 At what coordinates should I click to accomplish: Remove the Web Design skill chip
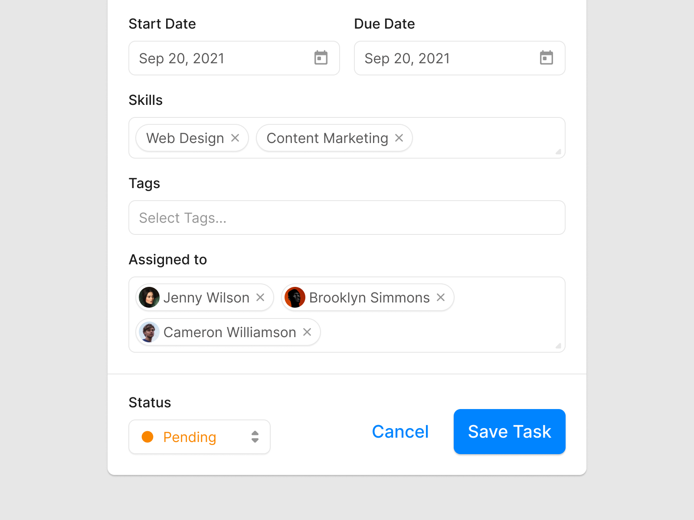(235, 138)
